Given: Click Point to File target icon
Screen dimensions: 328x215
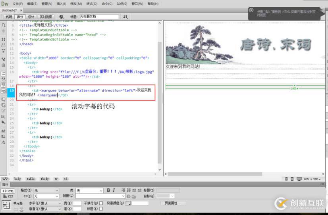Looking at the screenshot, I should [x=128, y=196].
